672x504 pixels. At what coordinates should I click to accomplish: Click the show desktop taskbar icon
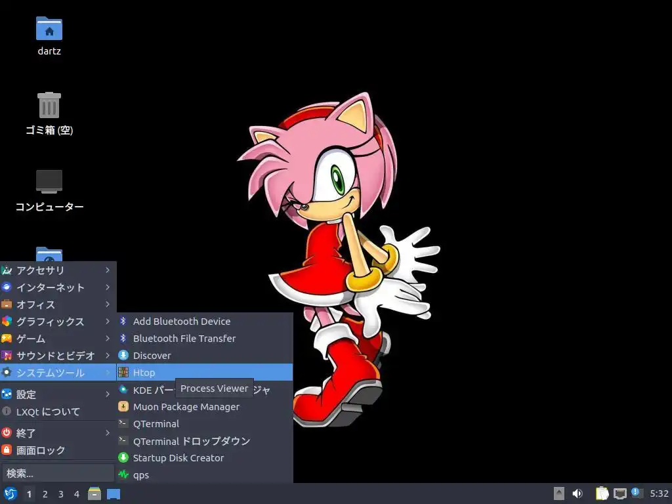(x=114, y=494)
